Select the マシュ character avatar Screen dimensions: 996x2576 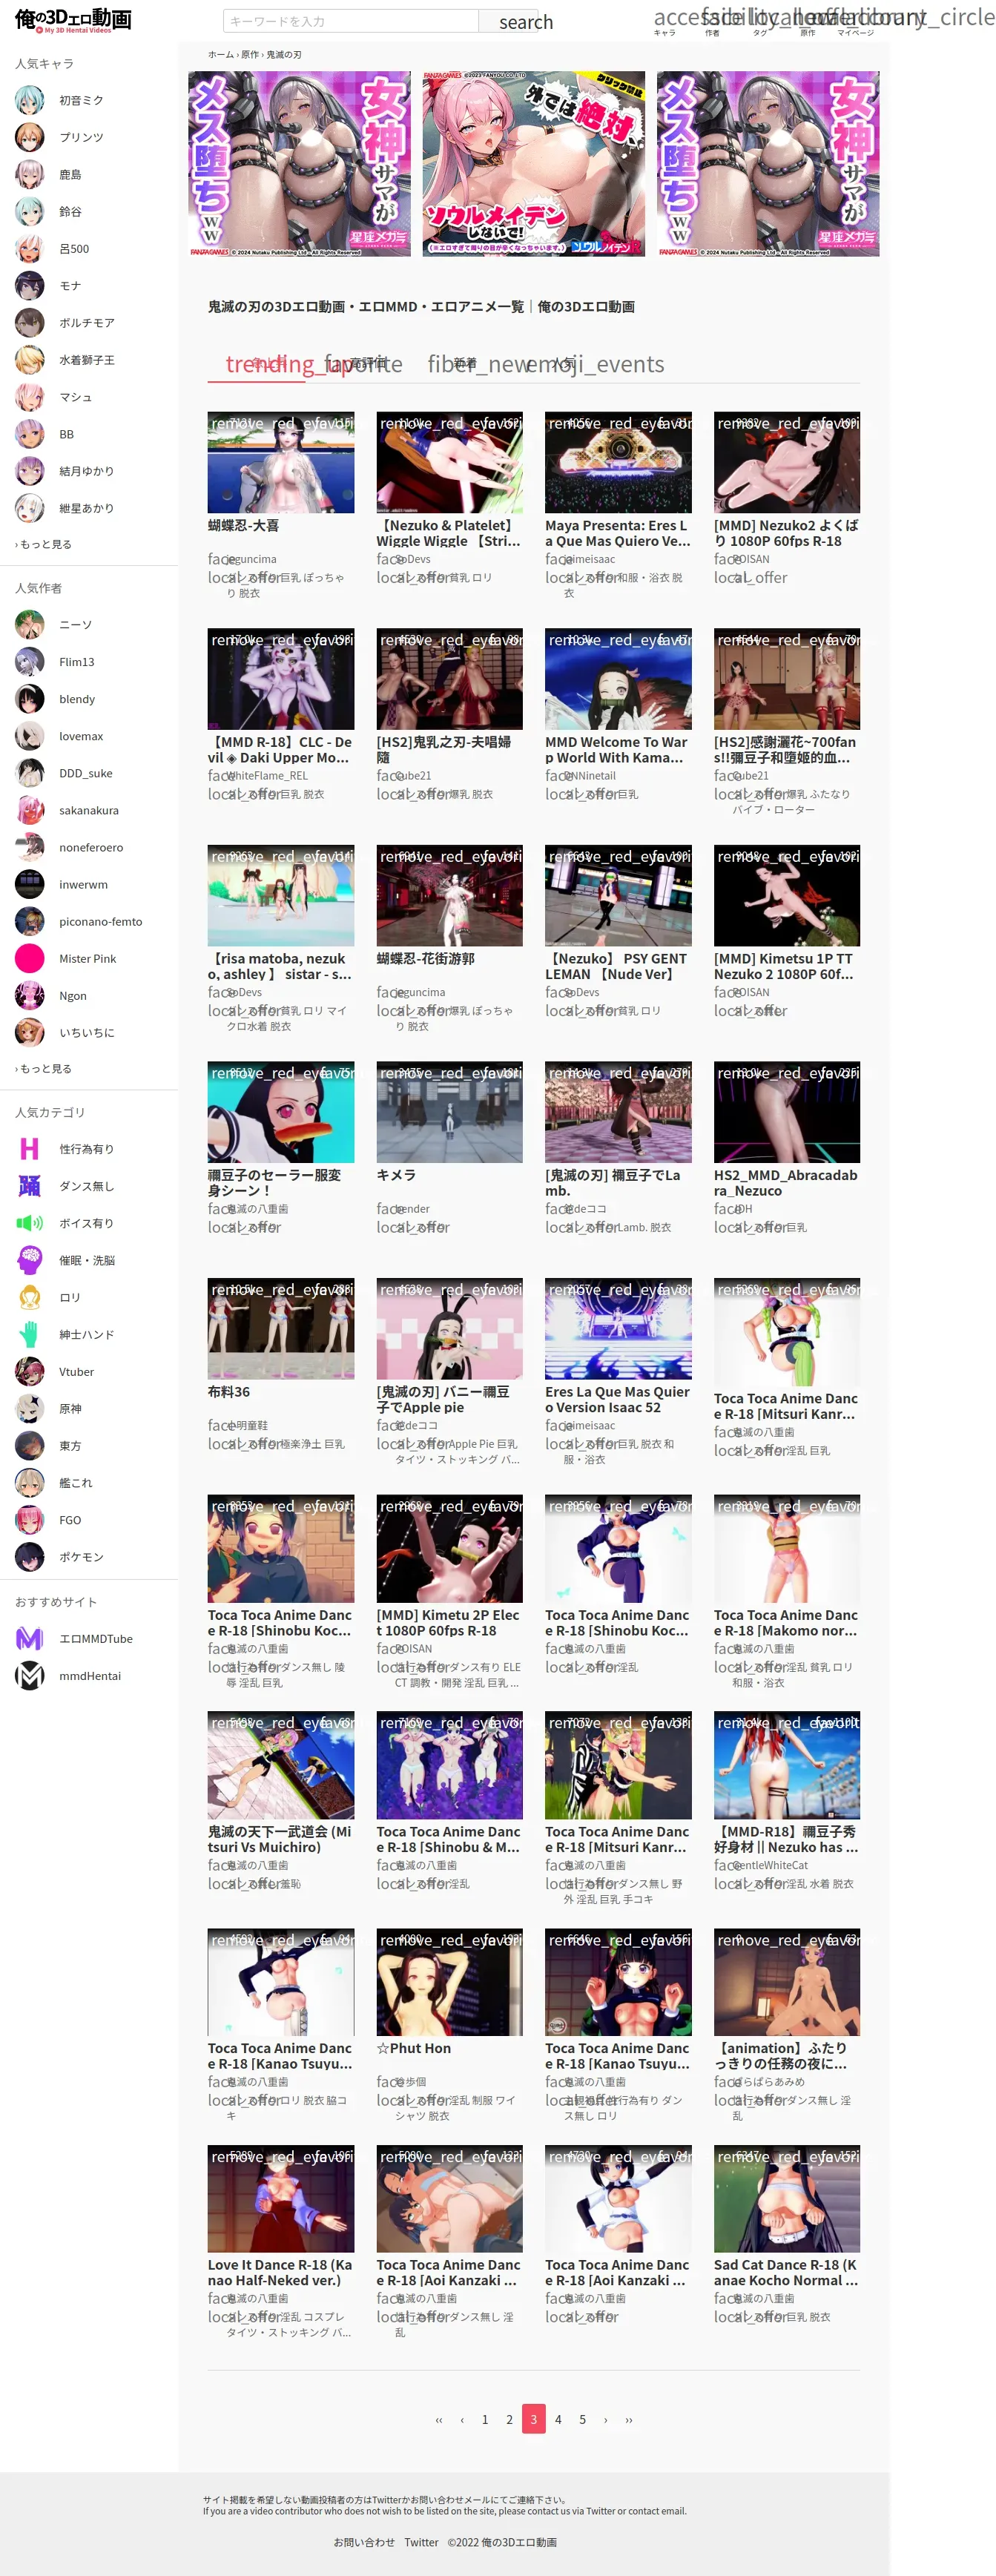click(29, 397)
